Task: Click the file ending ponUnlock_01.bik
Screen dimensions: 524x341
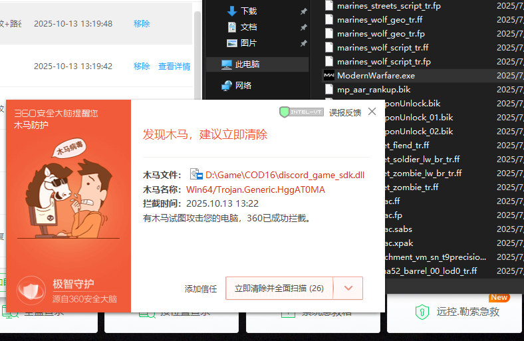Action: [419, 118]
